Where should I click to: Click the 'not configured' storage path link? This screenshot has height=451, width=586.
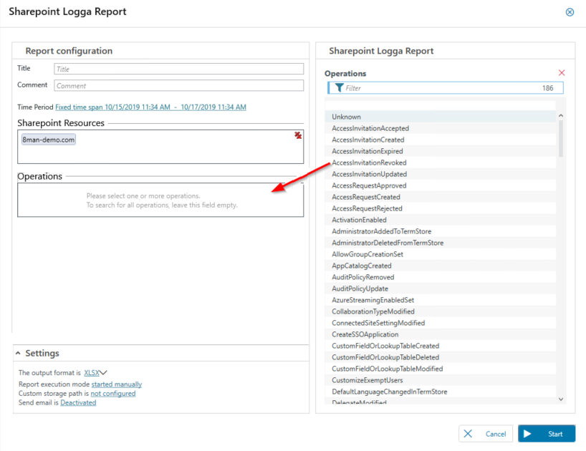point(112,394)
